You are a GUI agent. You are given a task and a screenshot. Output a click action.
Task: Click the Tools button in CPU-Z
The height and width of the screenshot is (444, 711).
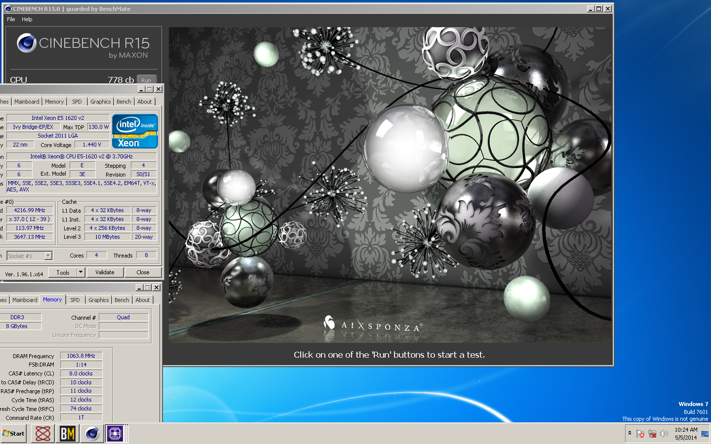tap(63, 272)
